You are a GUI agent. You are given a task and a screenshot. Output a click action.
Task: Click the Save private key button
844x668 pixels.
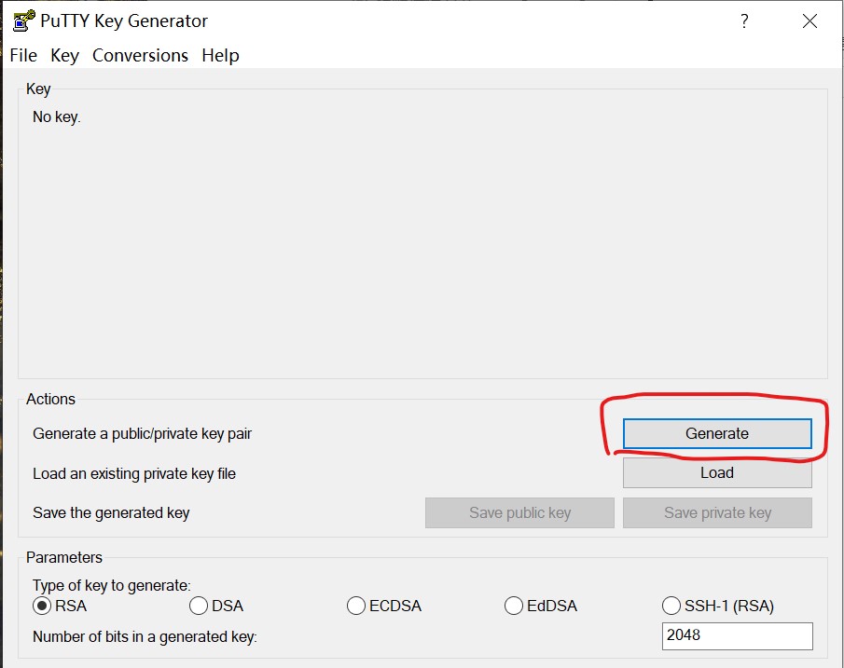coord(717,512)
